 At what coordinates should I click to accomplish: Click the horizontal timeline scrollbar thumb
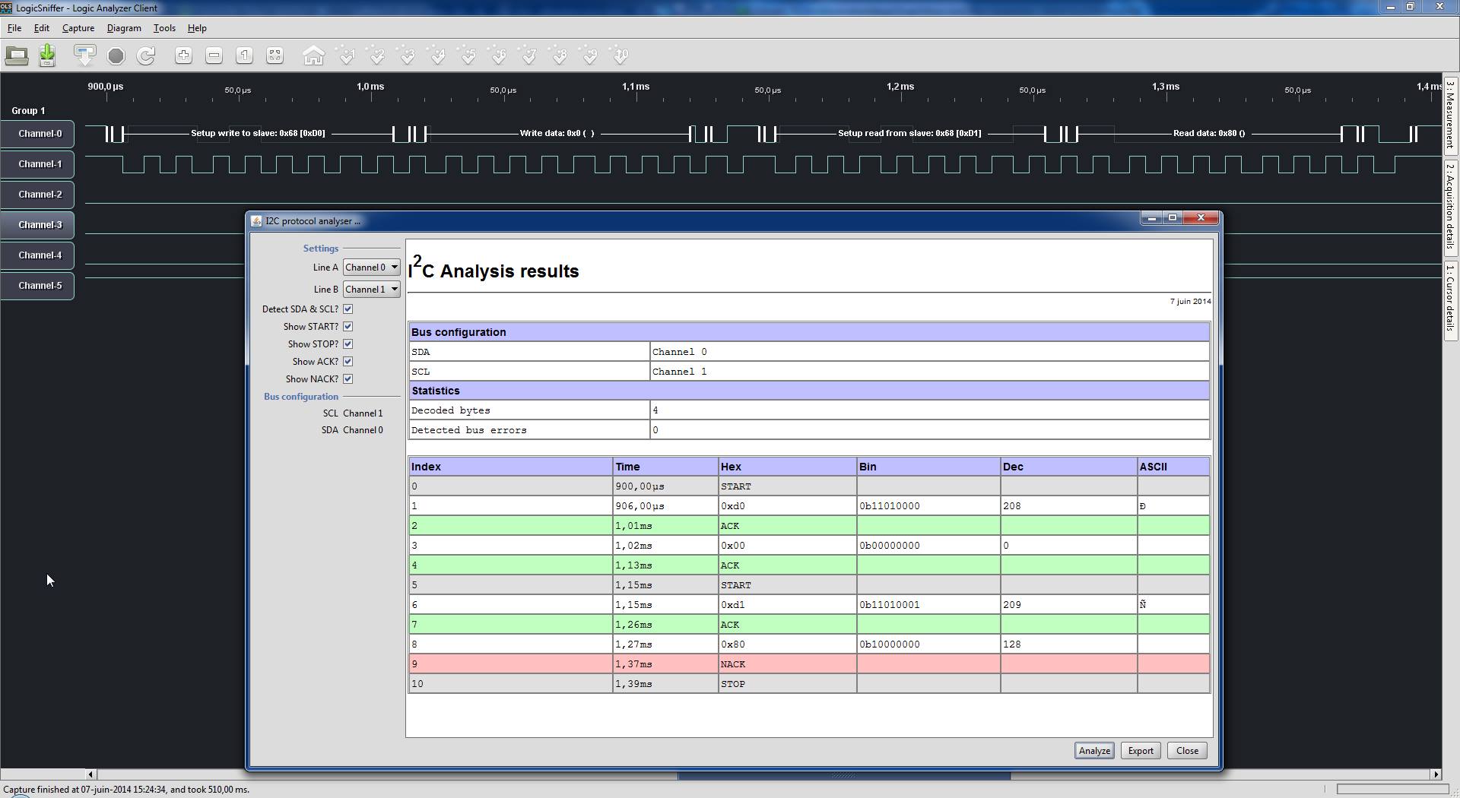844,775
